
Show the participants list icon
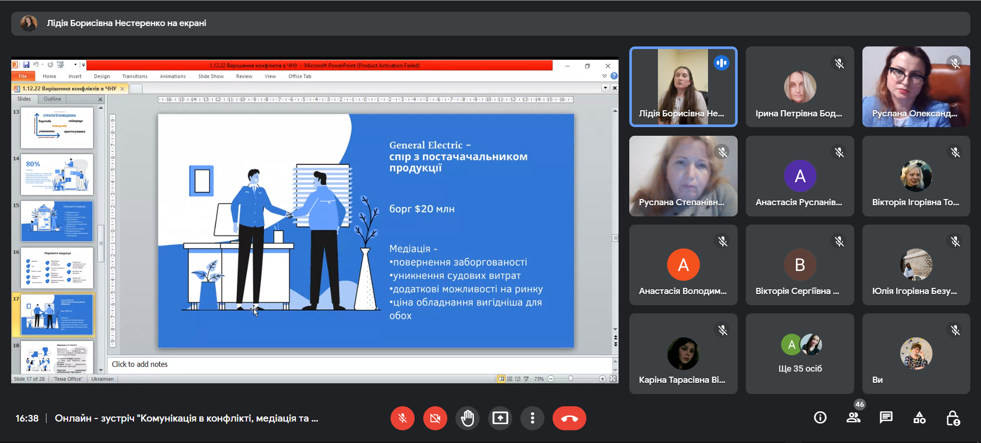853,418
